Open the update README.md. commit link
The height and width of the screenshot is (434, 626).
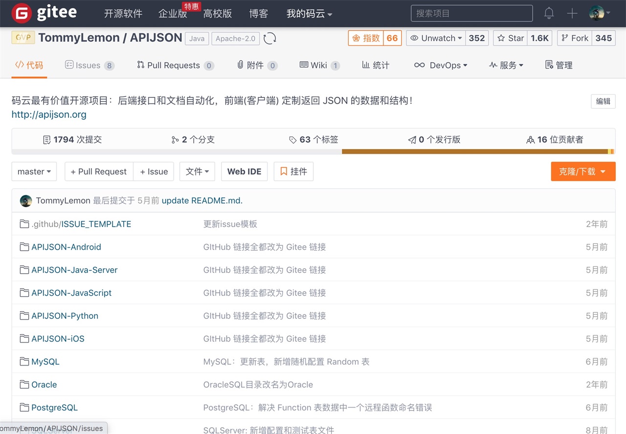tap(202, 200)
